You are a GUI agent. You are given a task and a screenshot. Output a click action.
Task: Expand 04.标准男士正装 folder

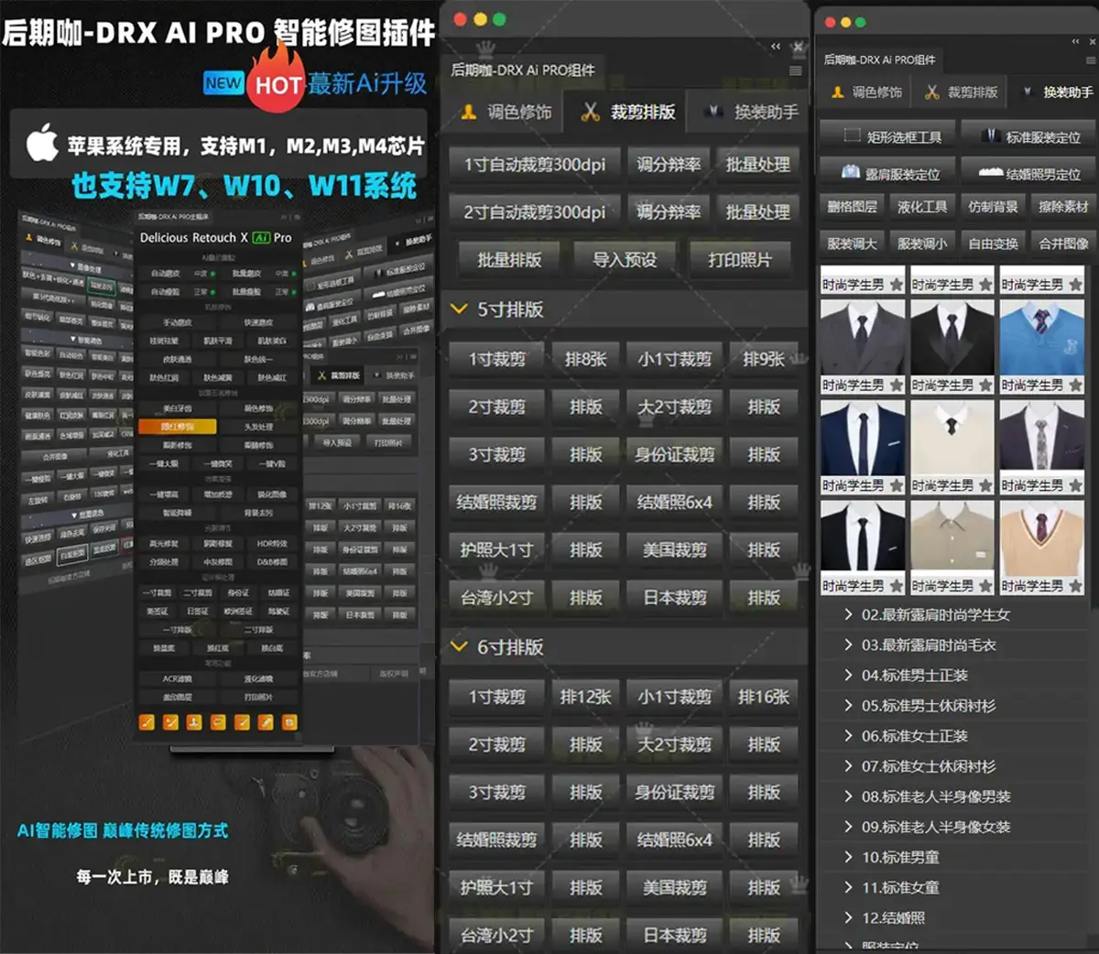tap(848, 675)
